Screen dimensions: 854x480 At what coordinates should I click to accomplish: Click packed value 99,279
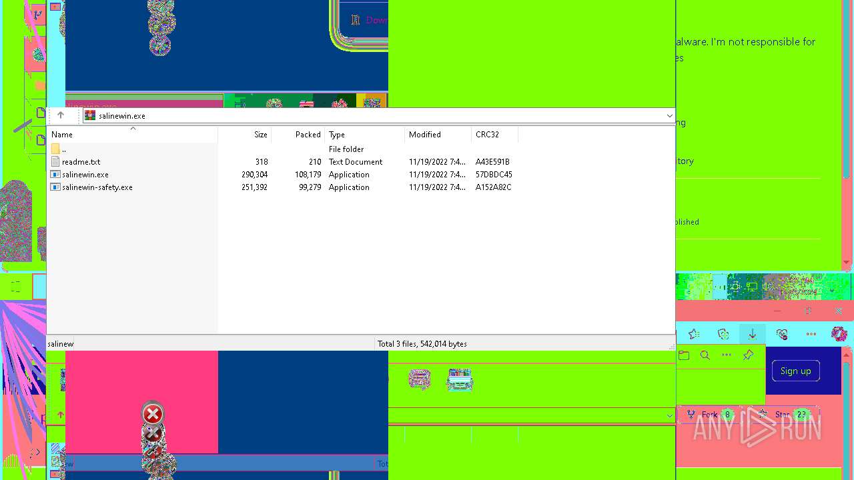pos(310,187)
